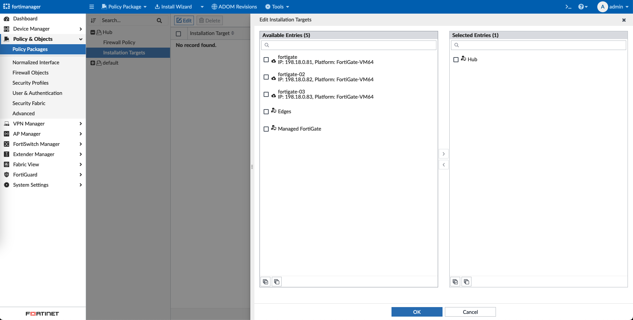The width and height of the screenshot is (633, 320).
Task: Open the help question mark menu
Action: 582,7
